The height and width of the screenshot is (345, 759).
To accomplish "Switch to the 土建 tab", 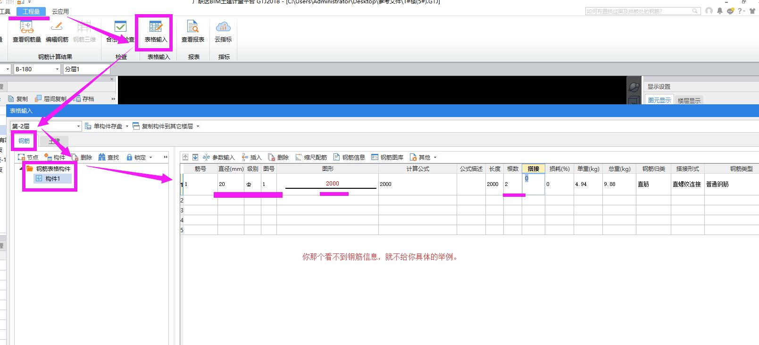I will click(55, 141).
